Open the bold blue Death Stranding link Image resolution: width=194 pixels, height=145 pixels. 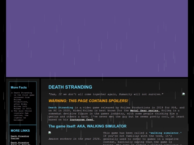point(61,107)
